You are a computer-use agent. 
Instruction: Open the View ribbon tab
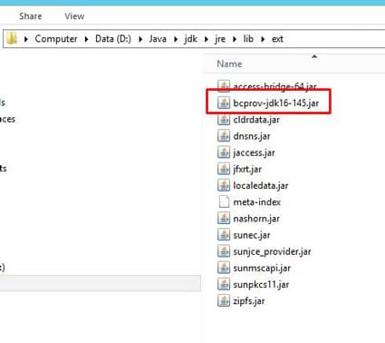click(x=74, y=16)
